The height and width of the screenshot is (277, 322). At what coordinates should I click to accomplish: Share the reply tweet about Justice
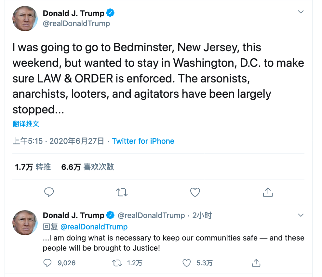point(256,263)
